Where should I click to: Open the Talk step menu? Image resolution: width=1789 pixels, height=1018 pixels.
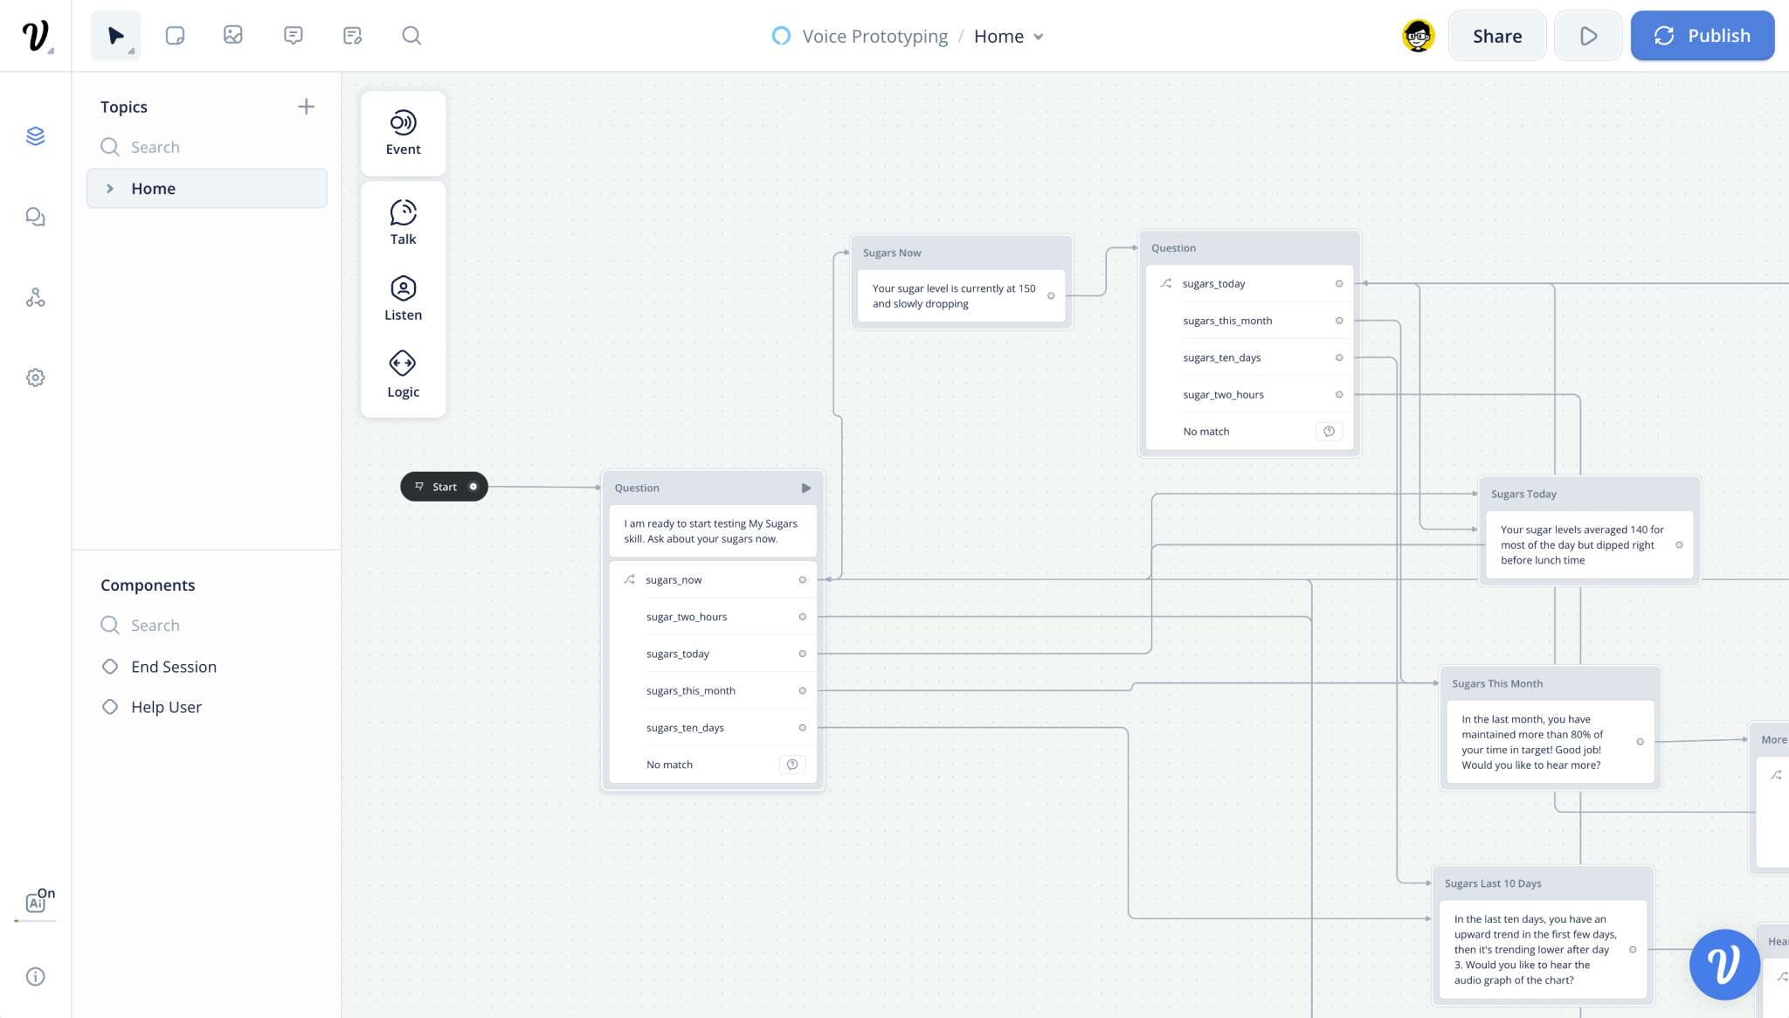click(403, 222)
